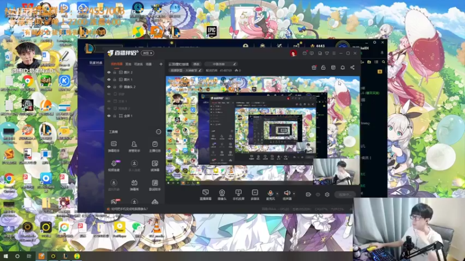465x261 pixels.
Task: Mute the 扬声器 speaker
Action: point(287,195)
